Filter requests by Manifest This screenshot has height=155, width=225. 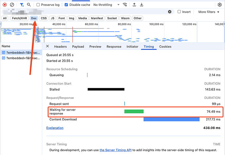click(x=97, y=18)
